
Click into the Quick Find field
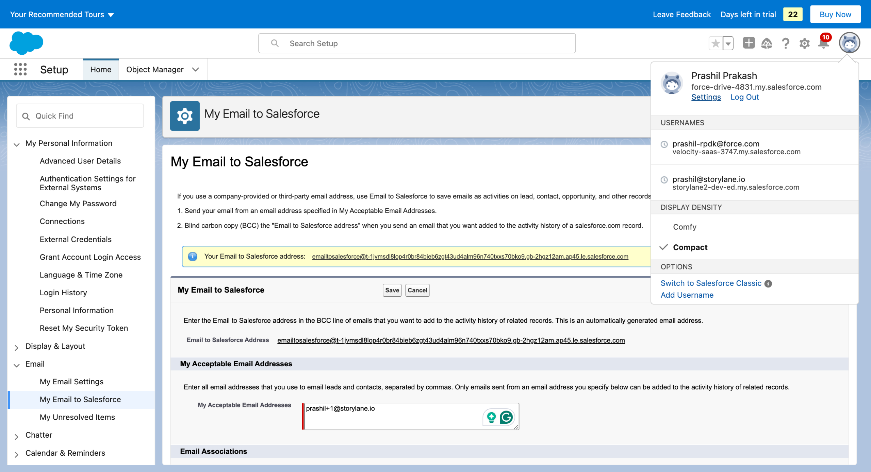point(80,116)
